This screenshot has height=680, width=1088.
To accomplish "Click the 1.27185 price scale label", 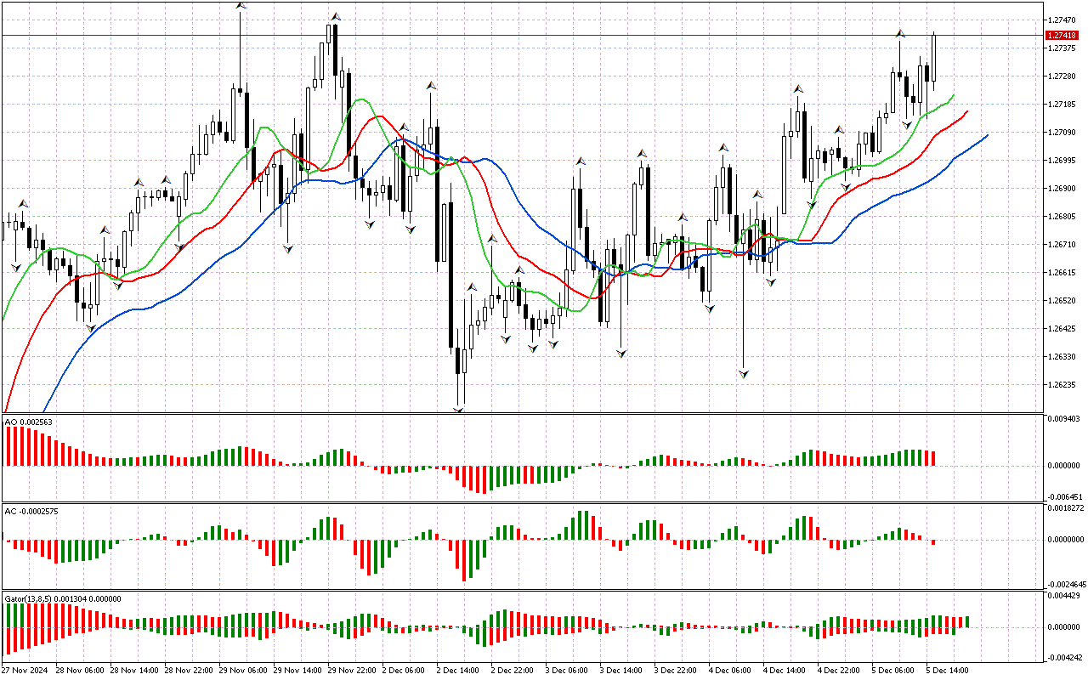I will click(x=1062, y=105).
